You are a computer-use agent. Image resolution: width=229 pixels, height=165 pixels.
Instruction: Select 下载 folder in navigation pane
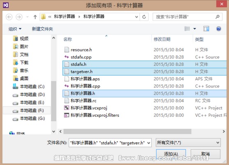pyautogui.click(x=21, y=63)
